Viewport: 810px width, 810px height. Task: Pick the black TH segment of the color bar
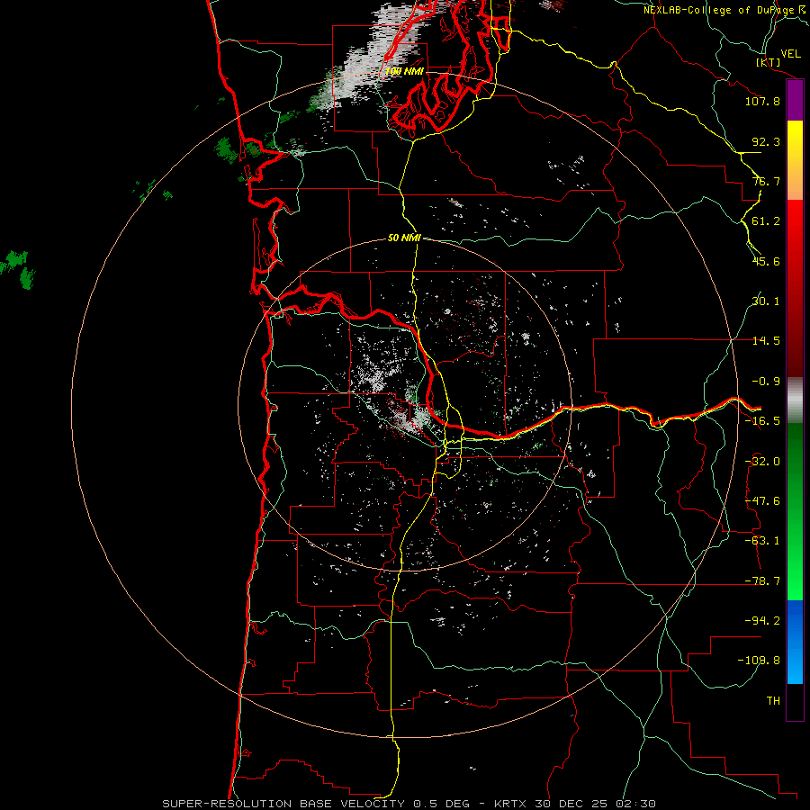795,701
